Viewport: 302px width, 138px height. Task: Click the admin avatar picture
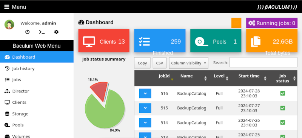tap(9, 24)
